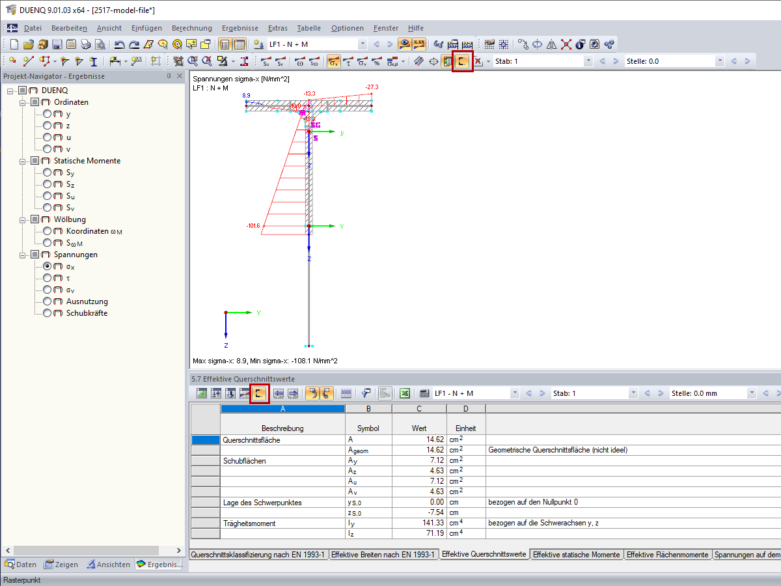Image resolution: width=781 pixels, height=586 pixels.
Task: Click the I-section profile tool icon
Action: point(94,61)
